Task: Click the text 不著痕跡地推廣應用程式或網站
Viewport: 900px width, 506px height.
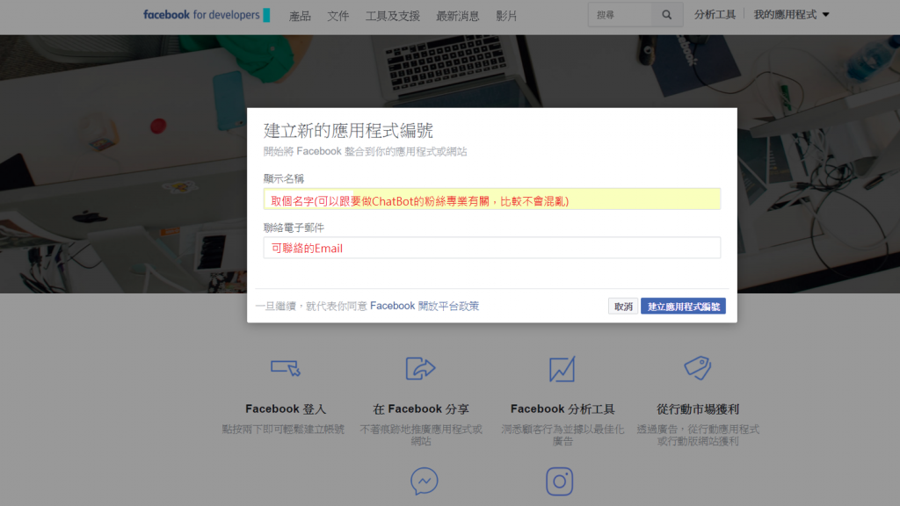Action: 421,435
